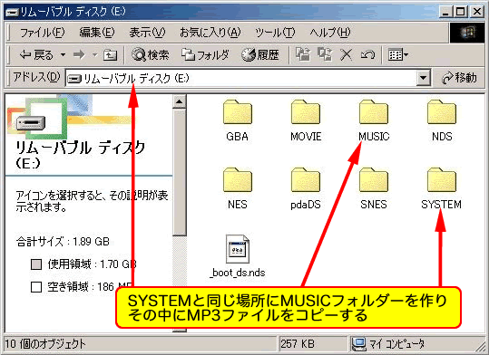Open the Back button history dropdown

(63, 55)
